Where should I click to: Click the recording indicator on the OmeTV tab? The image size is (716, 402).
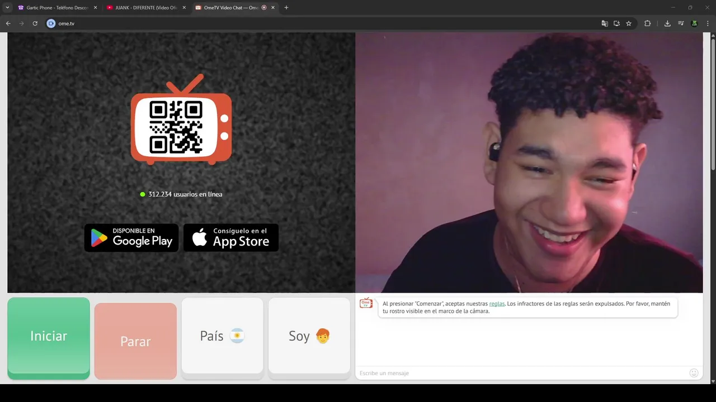point(264,8)
